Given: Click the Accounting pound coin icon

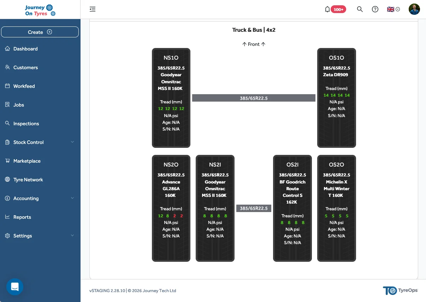Looking at the screenshot, I should pyautogui.click(x=7, y=198).
